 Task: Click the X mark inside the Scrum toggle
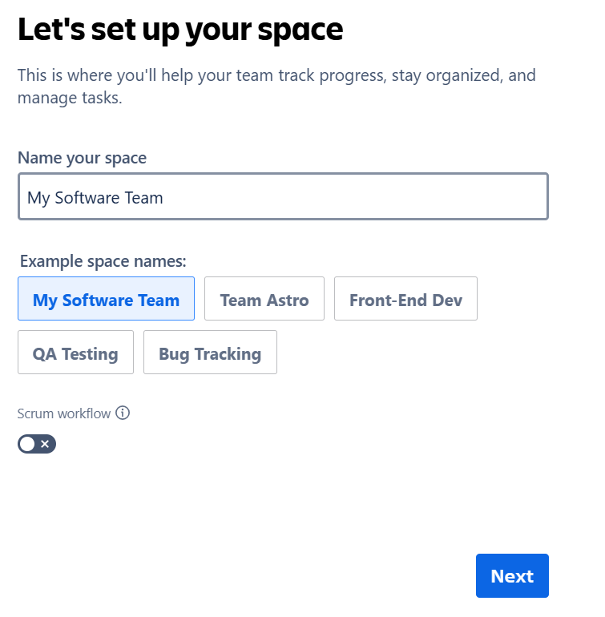point(45,444)
